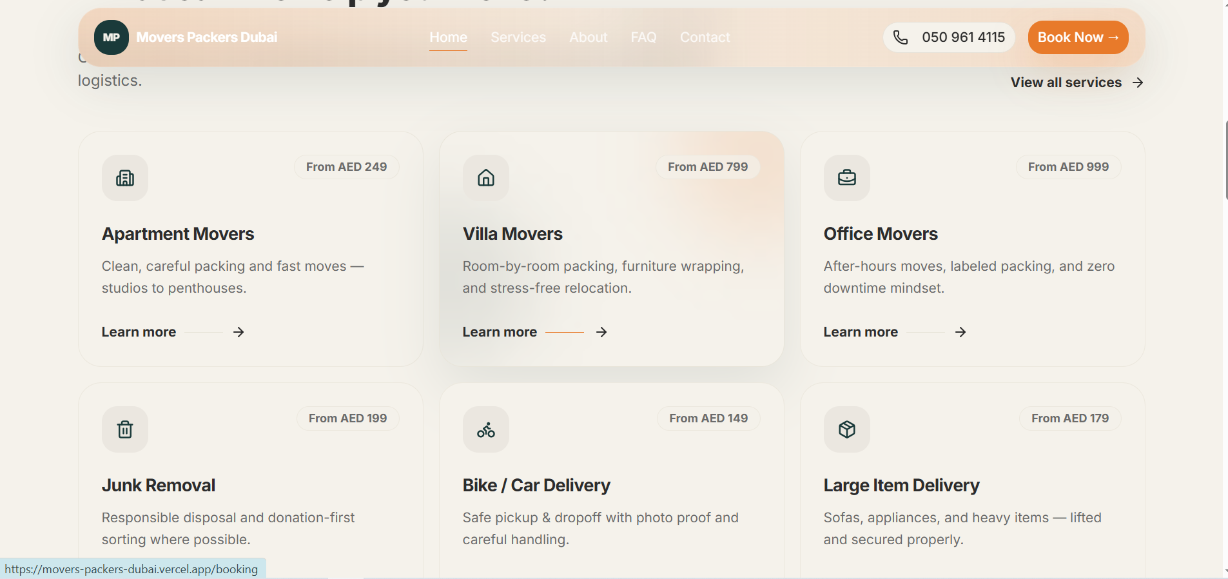Image resolution: width=1228 pixels, height=579 pixels.
Task: Click the Apartment Movers building icon
Action: [x=125, y=178]
